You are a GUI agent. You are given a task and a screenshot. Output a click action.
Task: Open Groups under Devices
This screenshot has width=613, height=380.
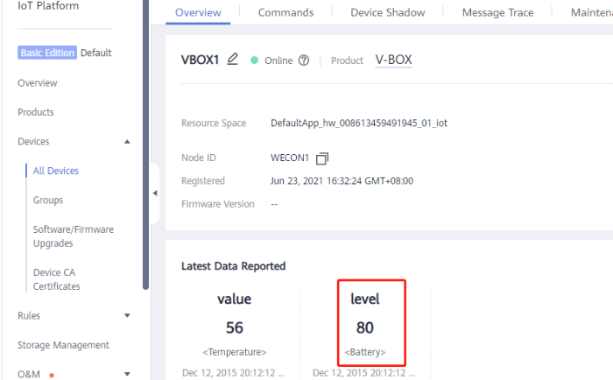coord(48,200)
